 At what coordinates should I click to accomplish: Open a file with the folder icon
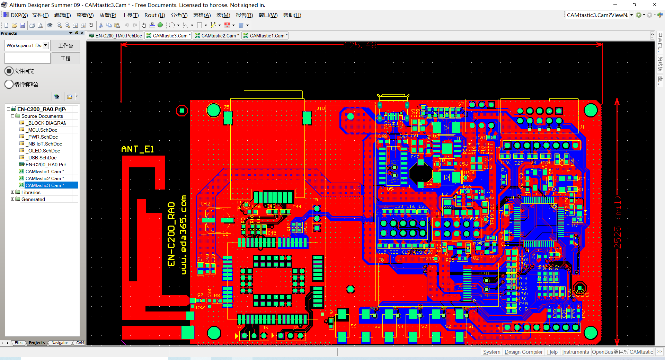(15, 25)
